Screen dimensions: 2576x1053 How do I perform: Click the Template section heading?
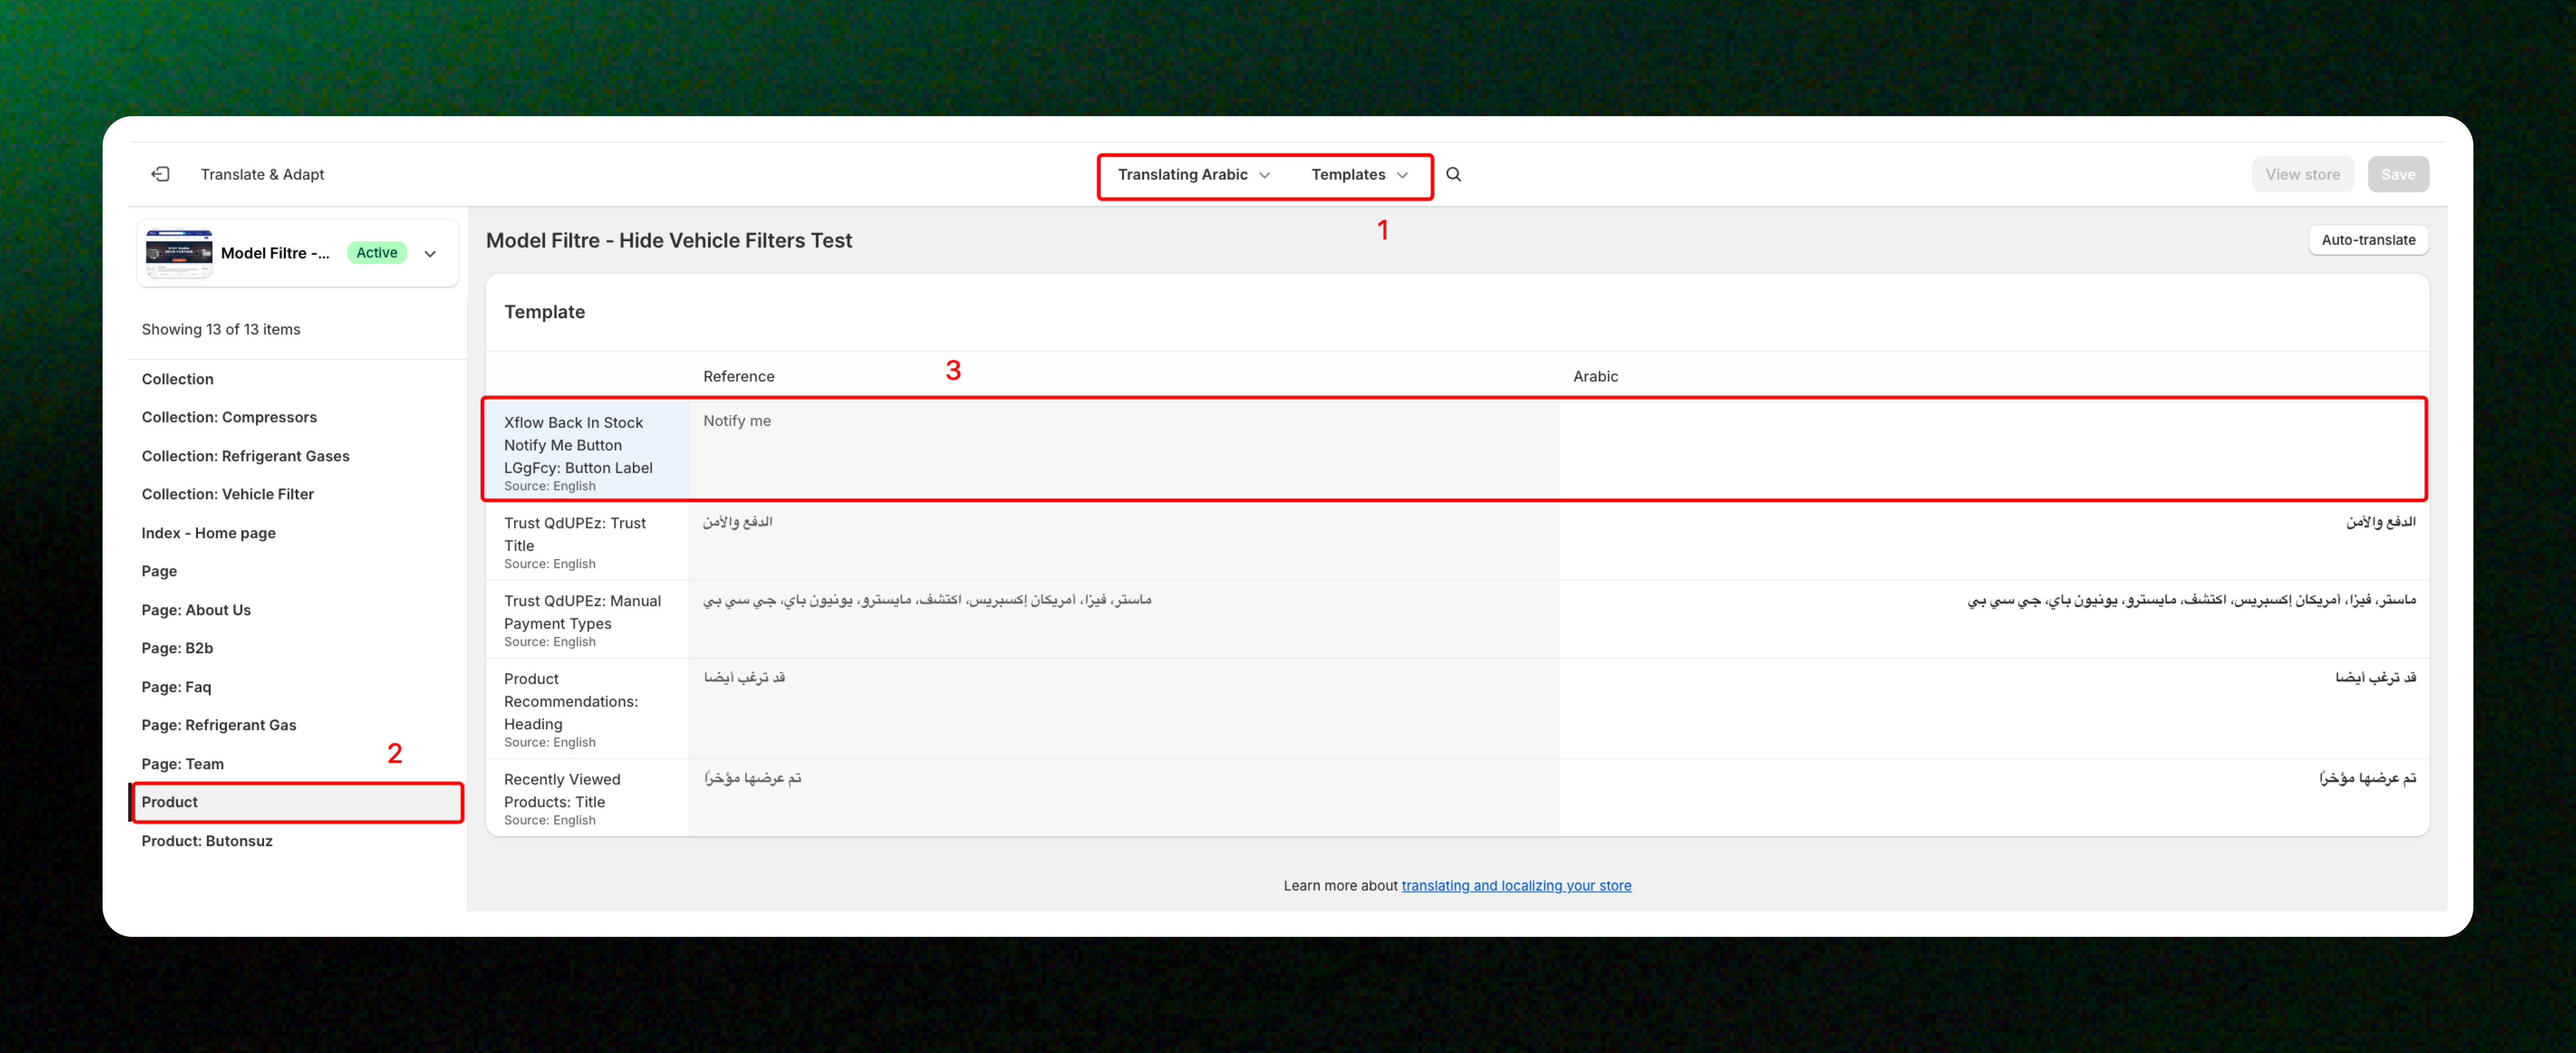[544, 312]
